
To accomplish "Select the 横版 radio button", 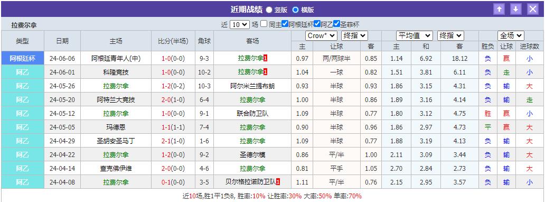I will (x=295, y=10).
